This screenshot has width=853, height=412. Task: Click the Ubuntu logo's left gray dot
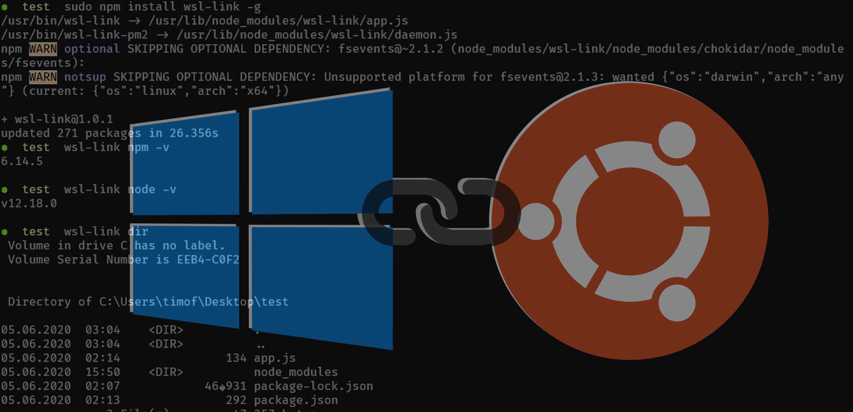[x=536, y=221]
